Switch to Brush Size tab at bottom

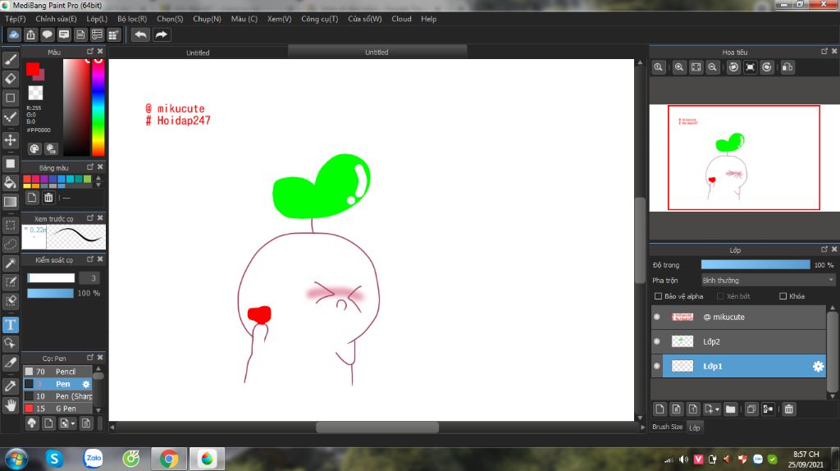coord(667,427)
